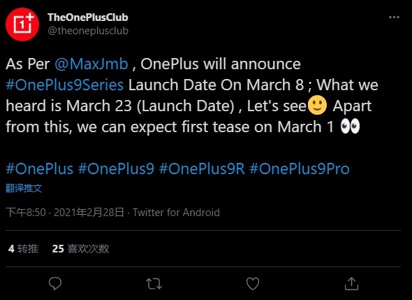Click the #OnePlus9 hashtag
The image size is (412, 300).
point(116,169)
